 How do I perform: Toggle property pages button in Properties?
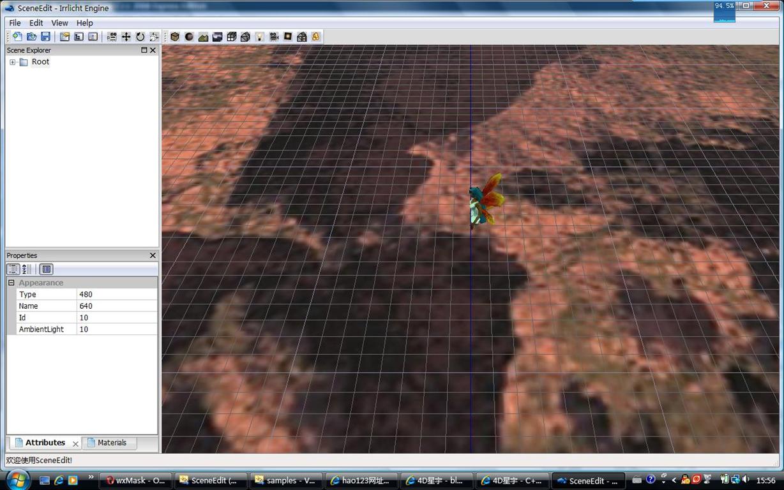pyautogui.click(x=47, y=269)
